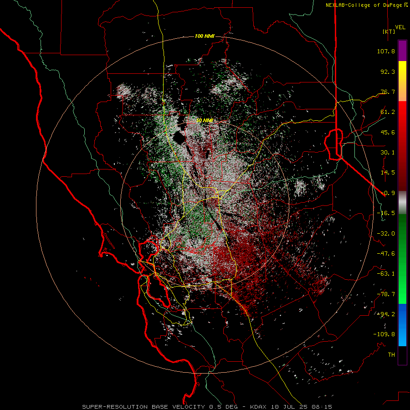
Task: Select the purple segment of the velocity scale
Action: [402, 51]
